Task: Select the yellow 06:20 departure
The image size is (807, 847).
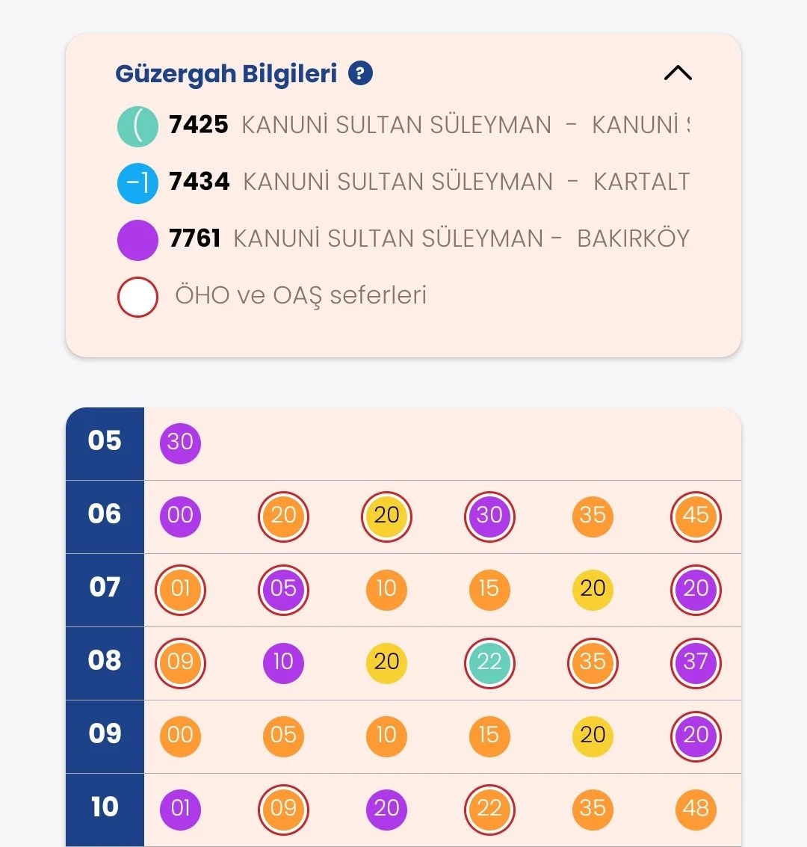Action: click(x=386, y=516)
